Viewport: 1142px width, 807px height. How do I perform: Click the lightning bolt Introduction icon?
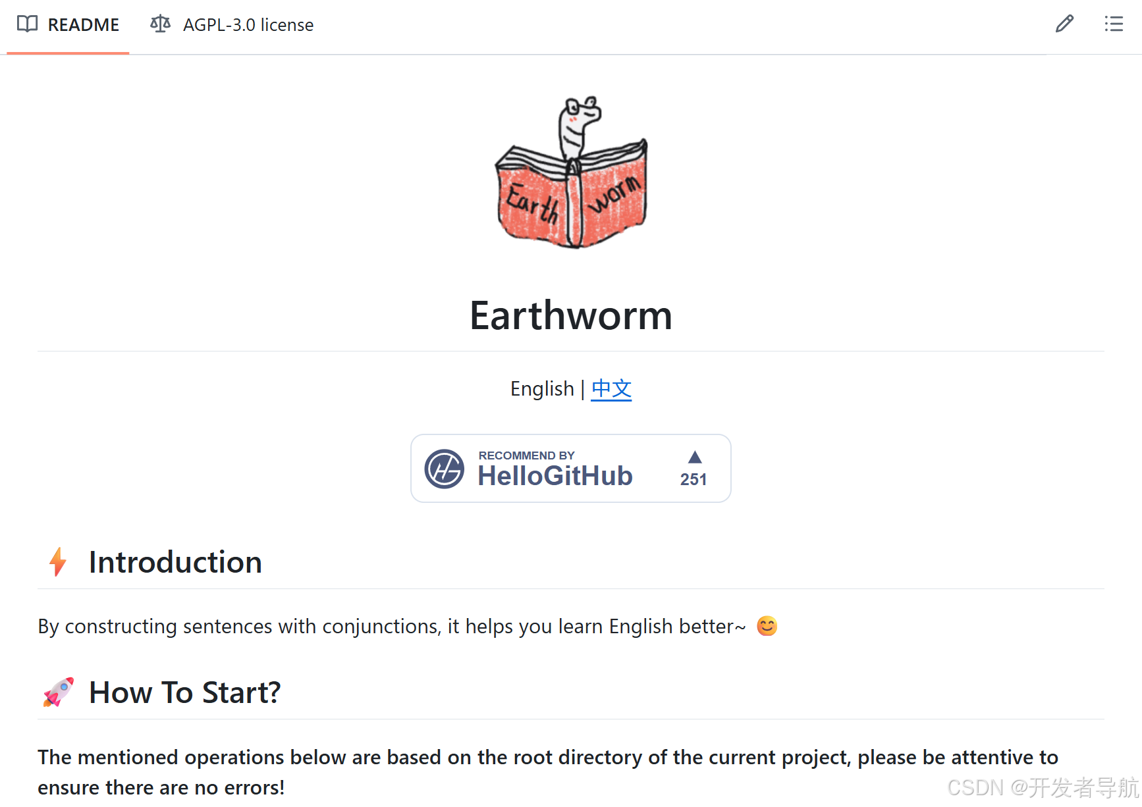pos(58,562)
